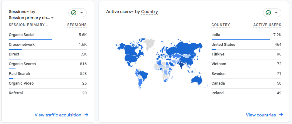Click Australia on the world map

coord(197,79)
